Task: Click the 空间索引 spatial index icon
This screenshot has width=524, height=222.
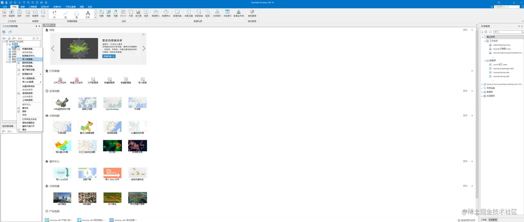Action: (x=217, y=14)
